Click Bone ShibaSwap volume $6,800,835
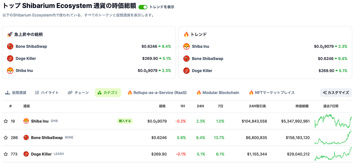Image resolution: width=354 pixels, height=163 pixels. pos(256,138)
